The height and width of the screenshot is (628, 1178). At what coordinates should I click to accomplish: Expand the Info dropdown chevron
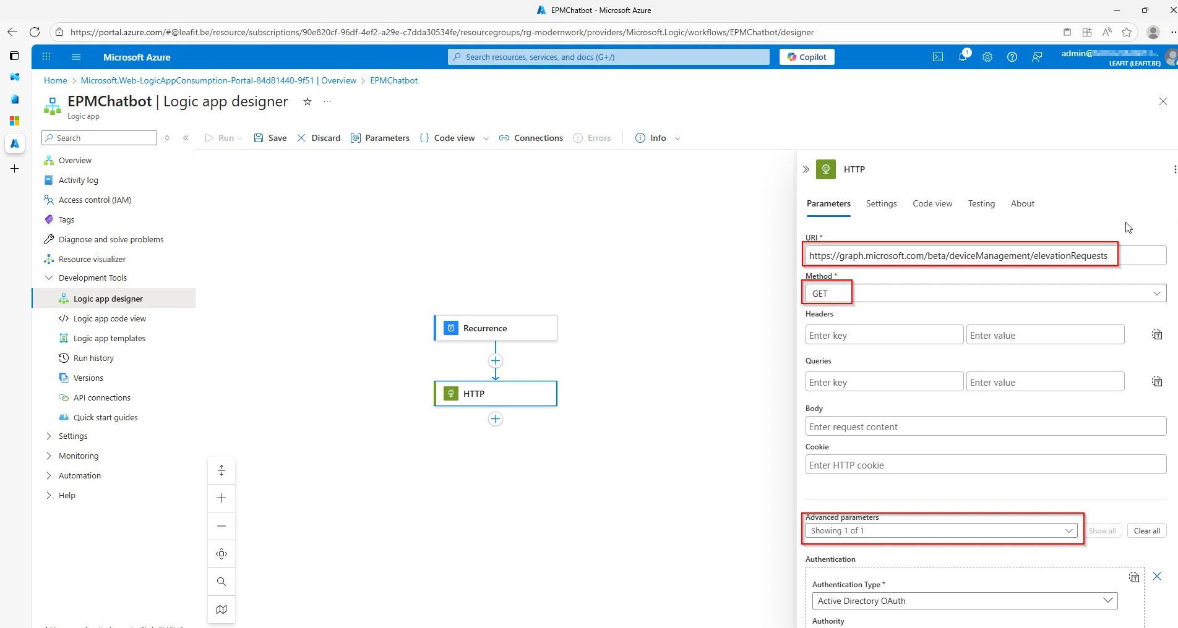677,138
